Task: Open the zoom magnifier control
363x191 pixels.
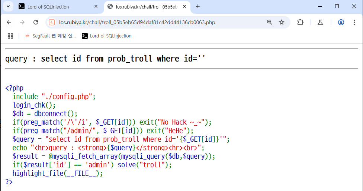Action: click(270, 22)
